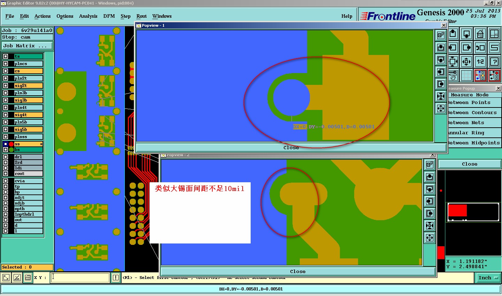
Task: Open the DFM menu
Action: click(x=109, y=16)
